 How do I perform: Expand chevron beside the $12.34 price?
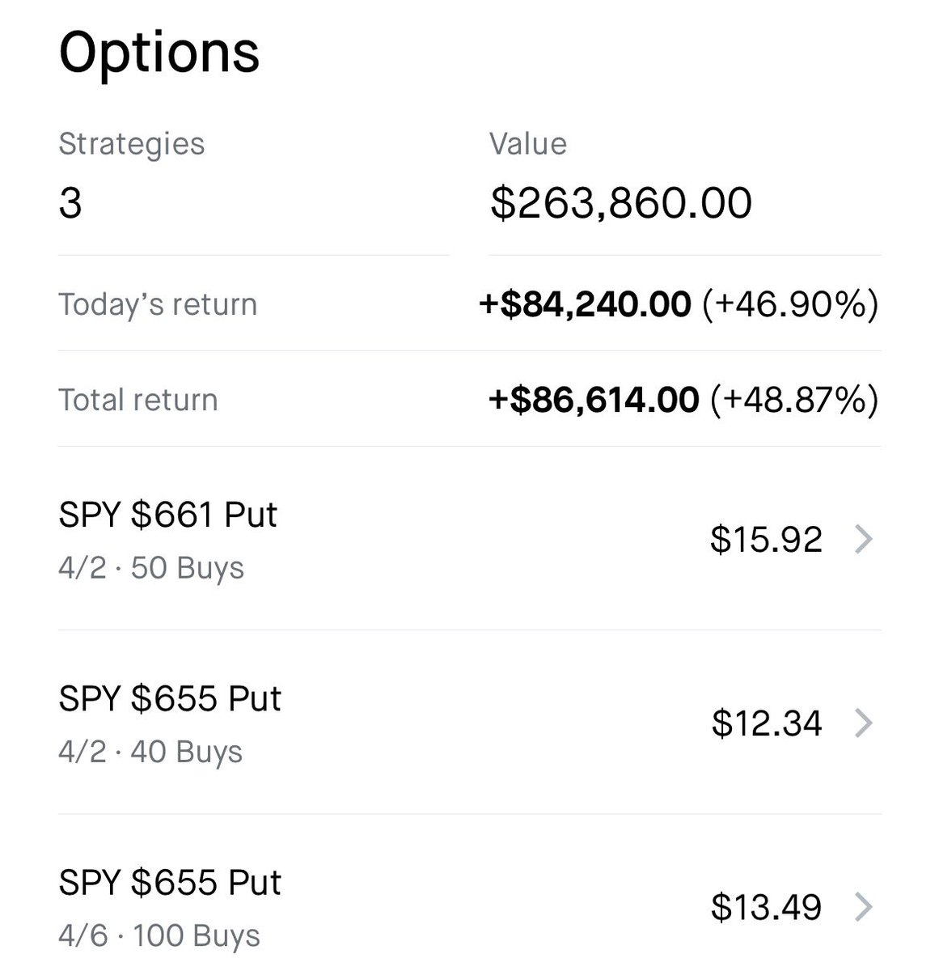[x=863, y=723]
